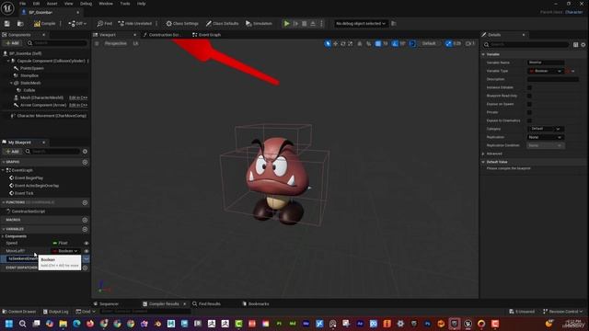Compile the blueprint
This screenshot has height=331, width=589.
coord(45,24)
